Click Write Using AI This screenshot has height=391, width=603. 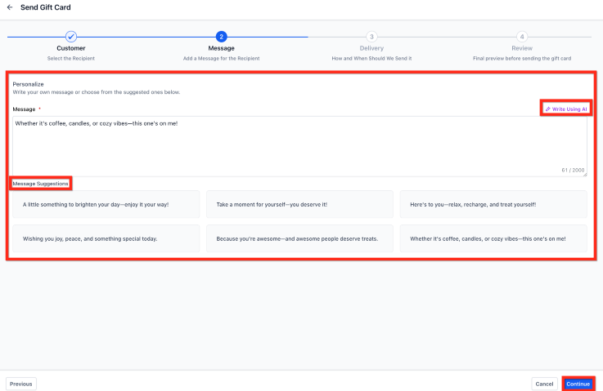(x=566, y=109)
